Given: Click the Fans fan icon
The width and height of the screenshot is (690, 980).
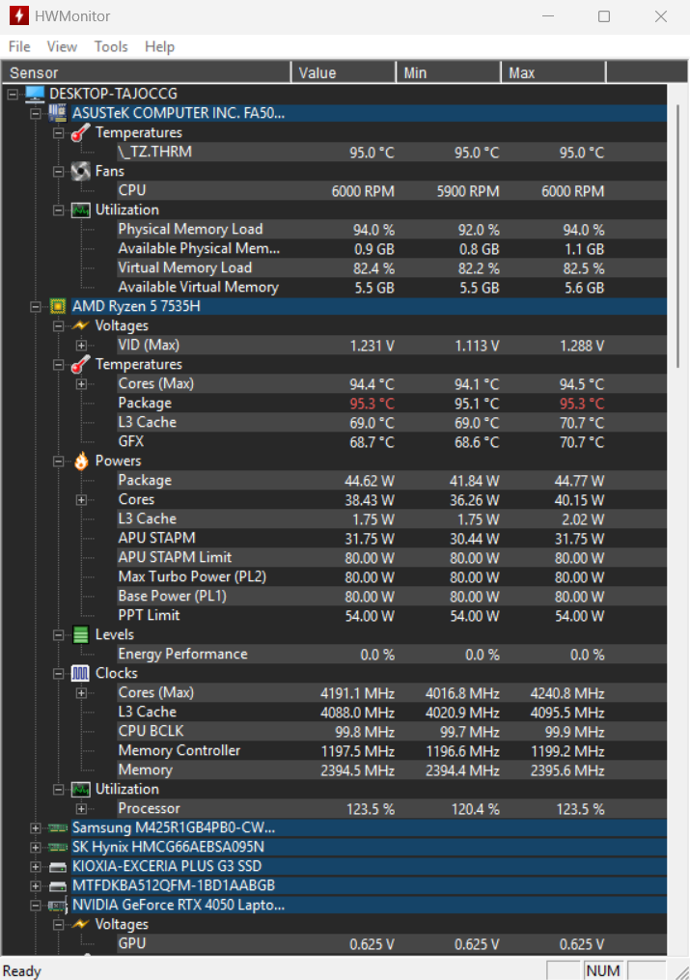Looking at the screenshot, I should click(80, 171).
